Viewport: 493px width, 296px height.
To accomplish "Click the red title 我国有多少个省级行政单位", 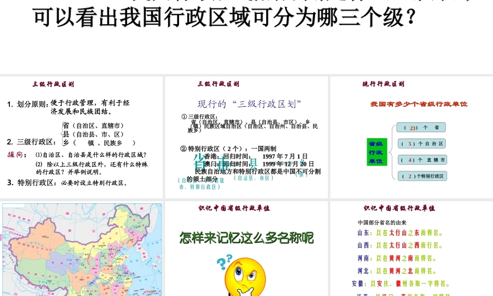I will click(x=419, y=104).
